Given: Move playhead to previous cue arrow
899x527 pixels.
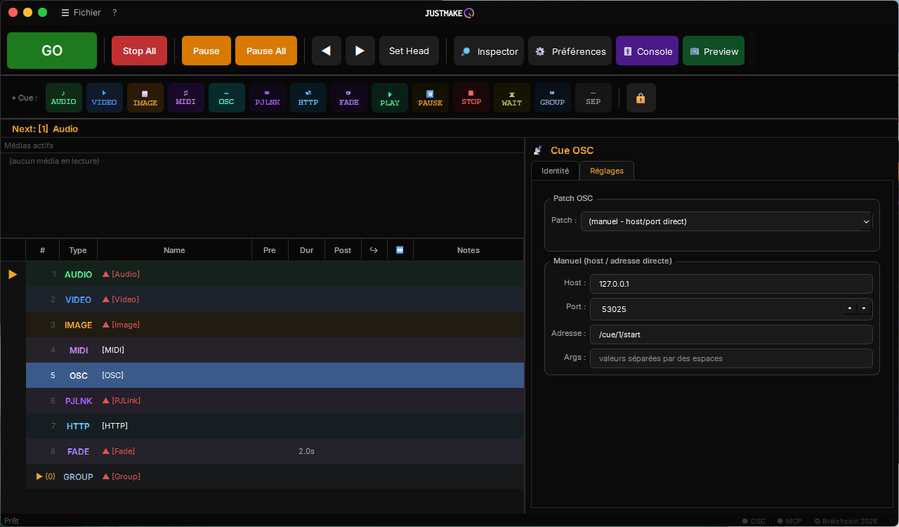Looking at the screenshot, I should [x=327, y=51].
